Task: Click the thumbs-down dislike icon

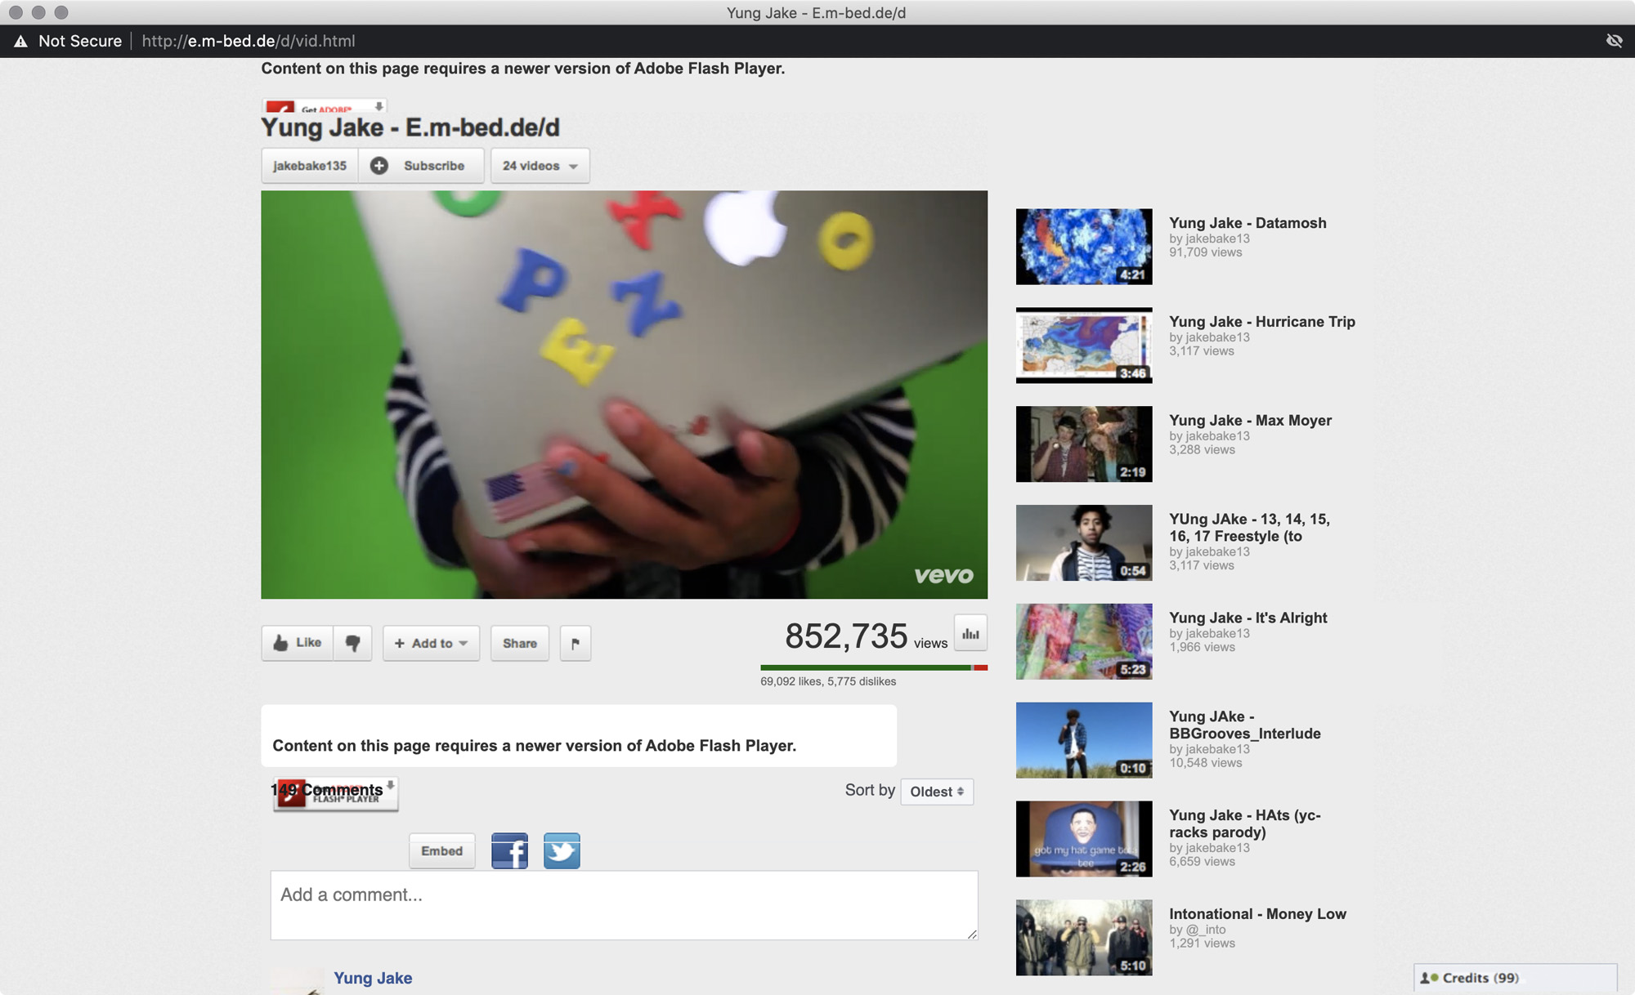Action: click(352, 643)
